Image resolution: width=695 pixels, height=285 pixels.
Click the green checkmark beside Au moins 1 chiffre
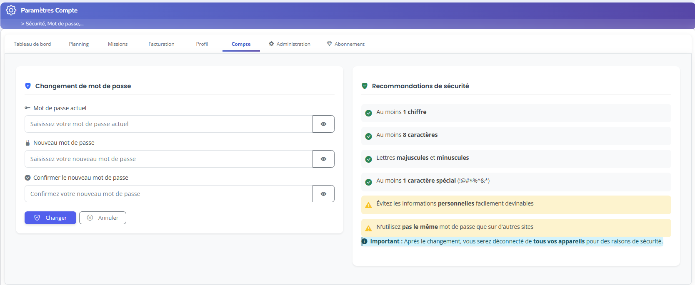coord(368,113)
